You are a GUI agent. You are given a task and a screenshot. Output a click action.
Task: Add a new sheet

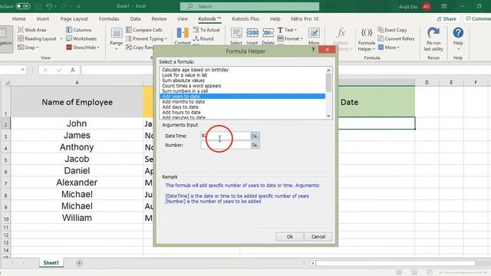tap(79, 263)
